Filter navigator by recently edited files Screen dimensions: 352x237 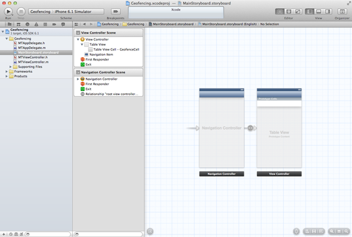[11, 234]
